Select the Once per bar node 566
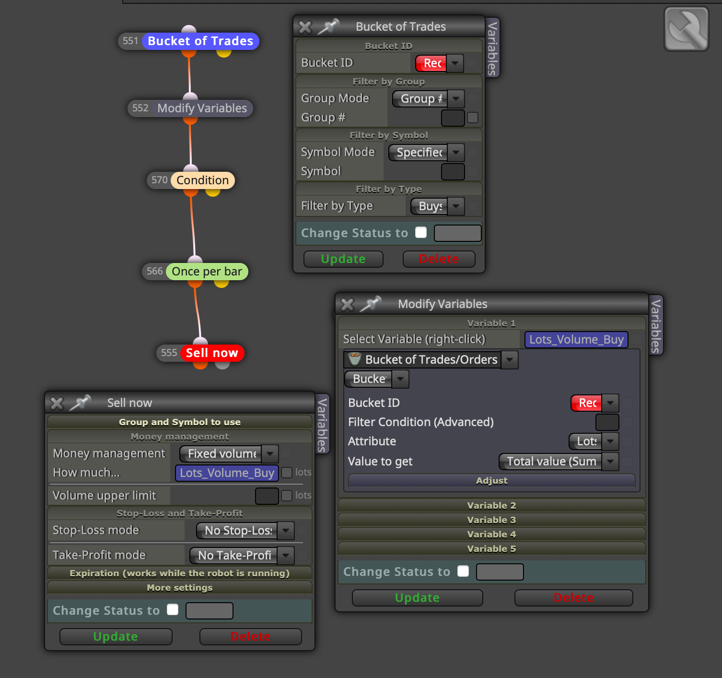This screenshot has height=678, width=722. [x=195, y=272]
